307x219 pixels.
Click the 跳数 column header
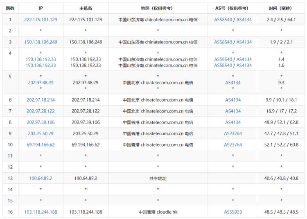tap(10, 8)
